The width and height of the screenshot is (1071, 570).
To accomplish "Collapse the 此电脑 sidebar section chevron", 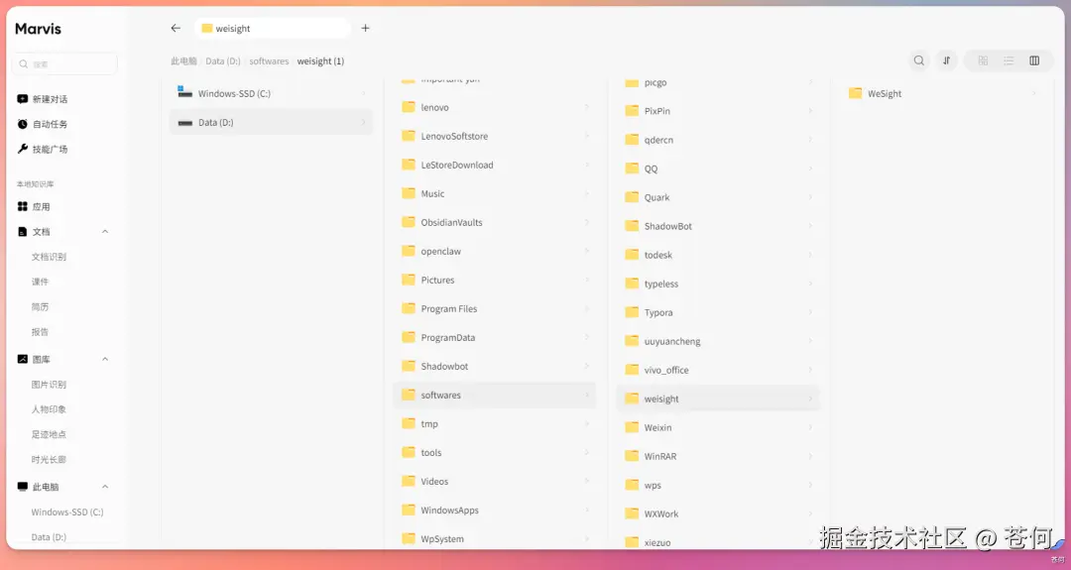I will (x=105, y=487).
